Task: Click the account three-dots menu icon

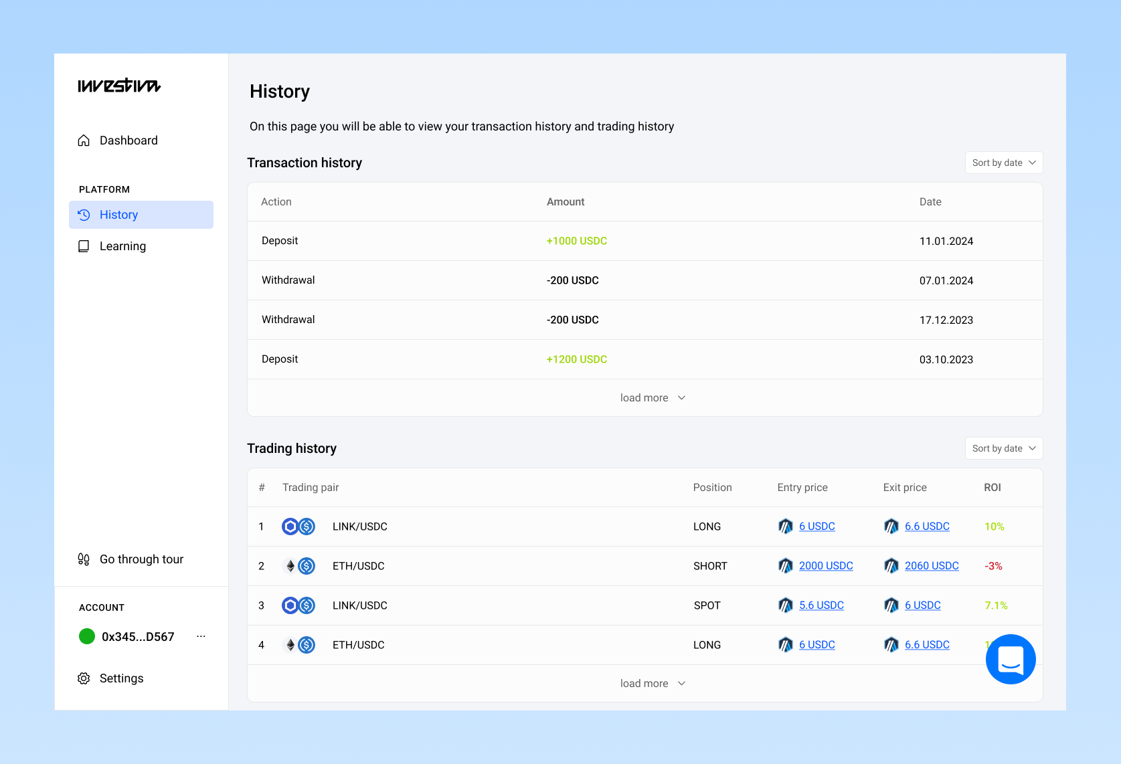Action: pos(201,636)
